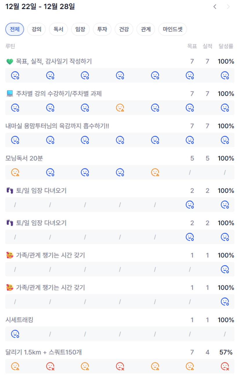Image resolution: width=240 pixels, height=377 pixels.
Task: Click the orange face in 주차별 강의 row
Action: 120,108
